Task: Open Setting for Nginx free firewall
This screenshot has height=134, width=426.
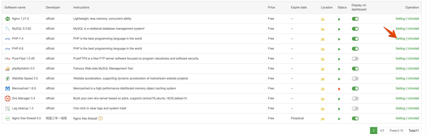Action: click(400, 118)
